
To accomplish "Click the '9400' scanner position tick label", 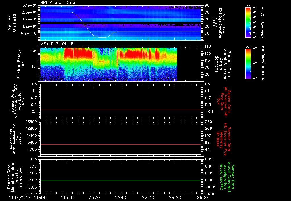I will tap(32, 143).
